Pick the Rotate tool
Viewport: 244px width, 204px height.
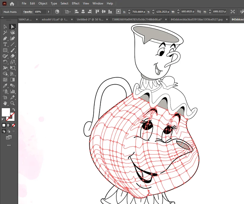pyautogui.click(x=5, y=62)
